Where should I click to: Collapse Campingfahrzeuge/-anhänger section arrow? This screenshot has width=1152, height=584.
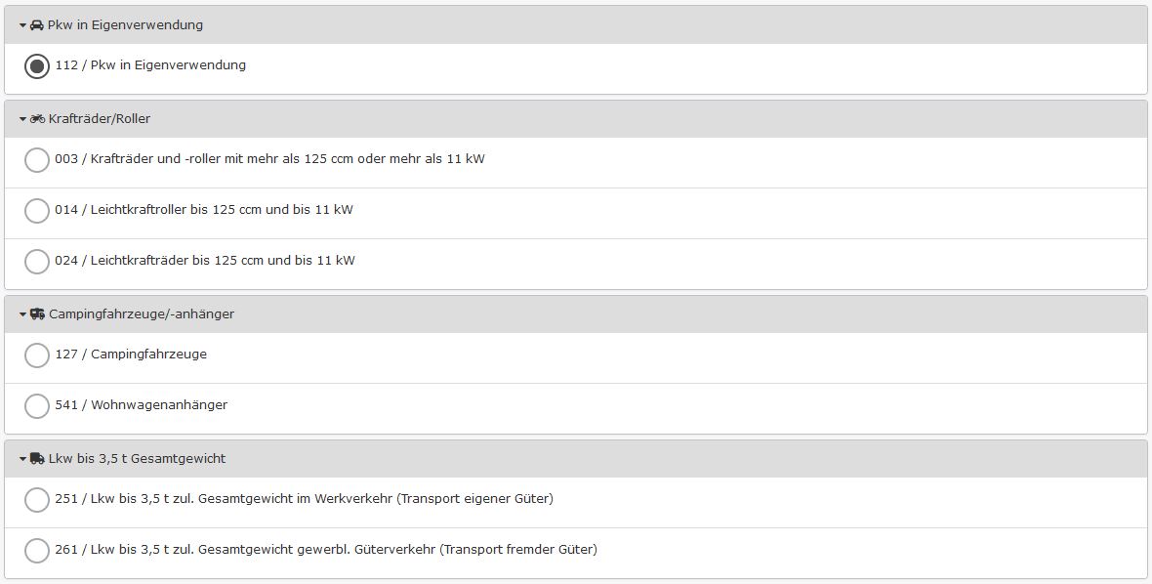pos(22,314)
